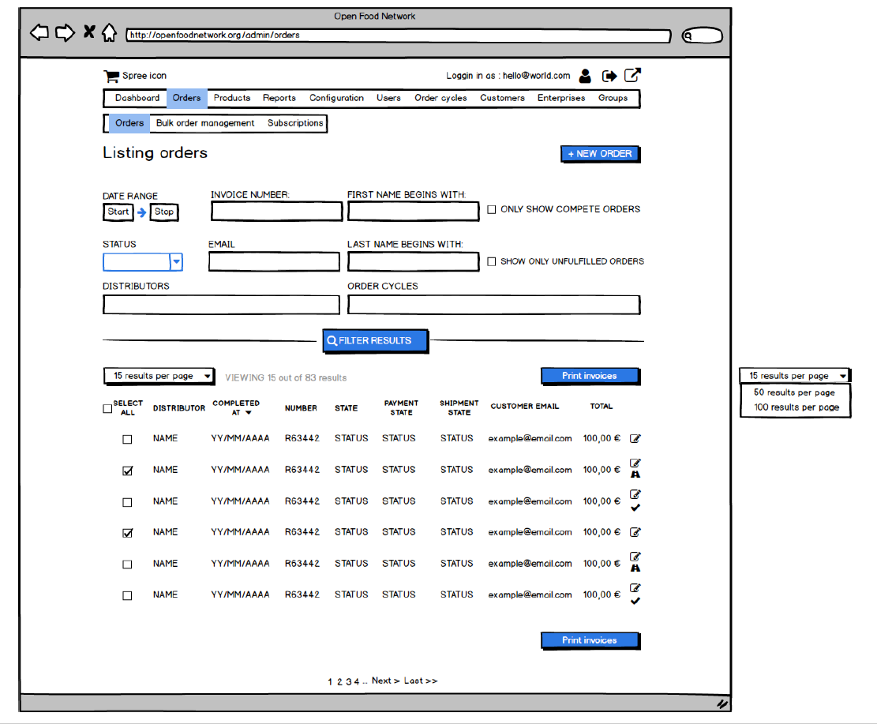The width and height of the screenshot is (877, 724).
Task: Click the Stop date button
Action: pyautogui.click(x=164, y=212)
